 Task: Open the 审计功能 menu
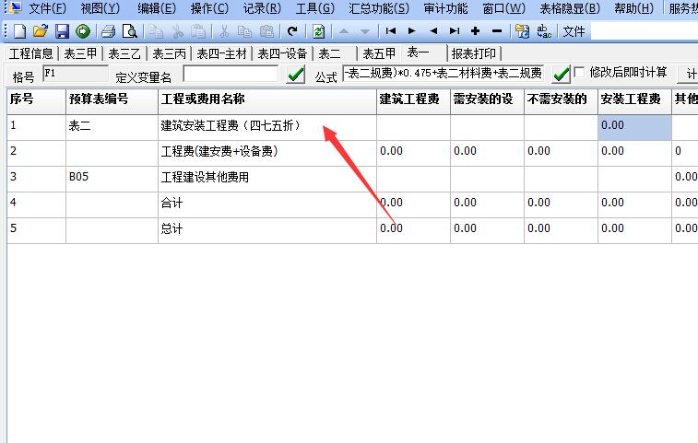point(445,8)
